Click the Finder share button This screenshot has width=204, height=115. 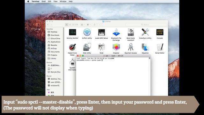tap(95, 25)
